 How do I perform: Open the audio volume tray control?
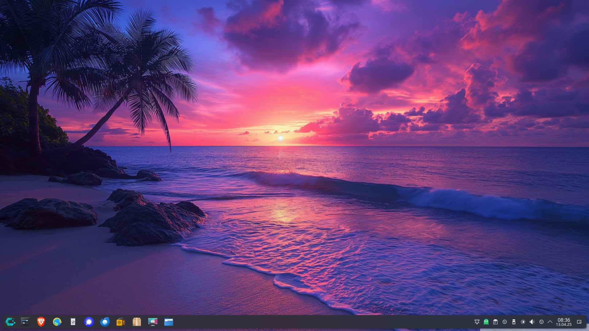(x=532, y=322)
